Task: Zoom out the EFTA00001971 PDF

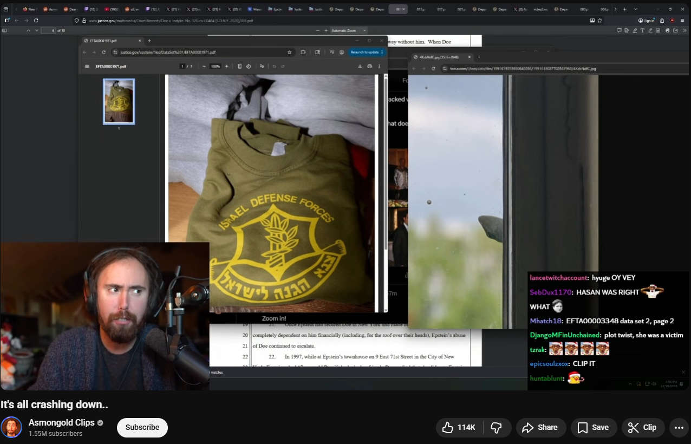Action: point(204,66)
